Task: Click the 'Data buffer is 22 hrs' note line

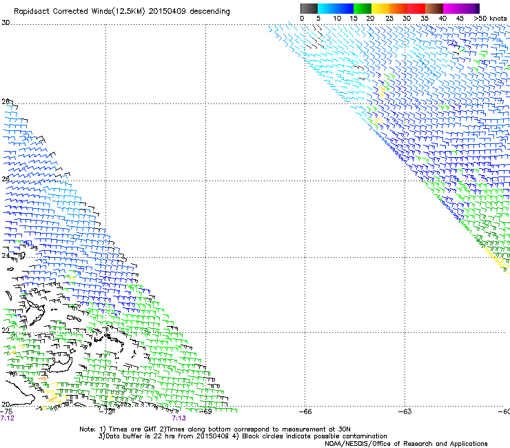Action: pyautogui.click(x=243, y=436)
